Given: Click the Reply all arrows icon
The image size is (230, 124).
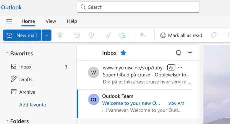Looking at the screenshot, I should (143, 35).
